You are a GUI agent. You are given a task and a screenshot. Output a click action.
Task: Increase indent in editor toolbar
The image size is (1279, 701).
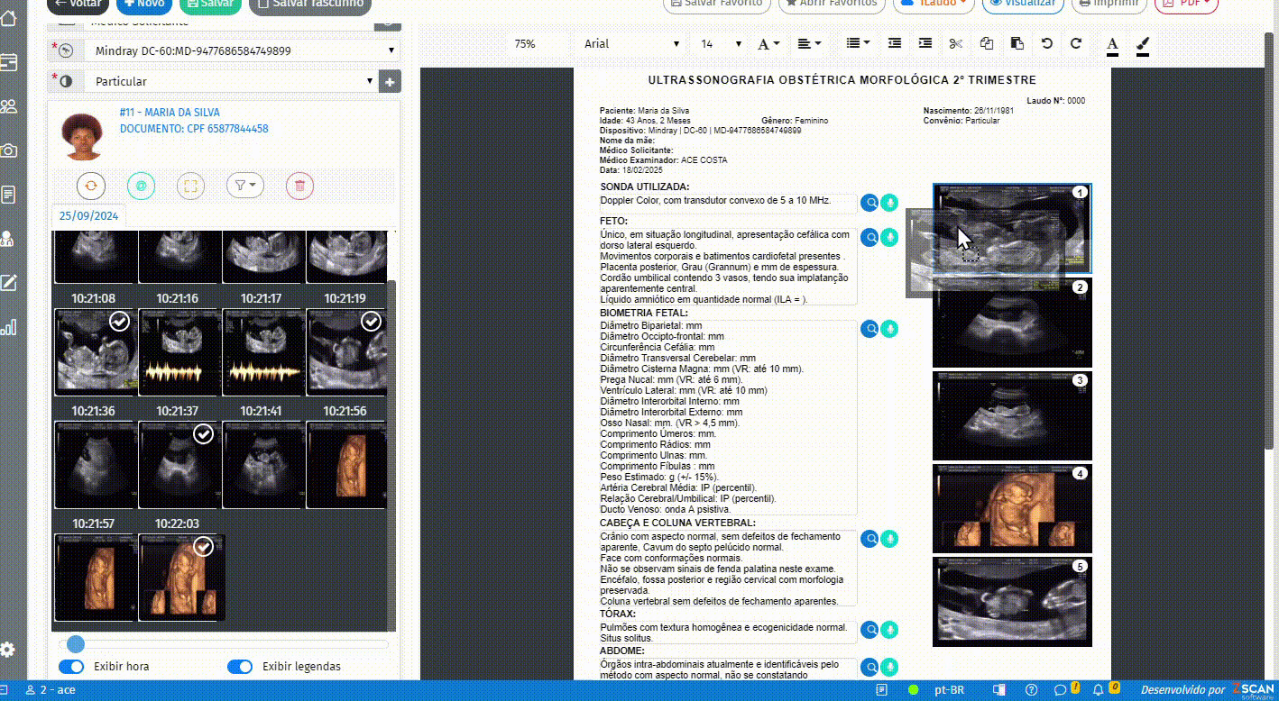click(925, 43)
